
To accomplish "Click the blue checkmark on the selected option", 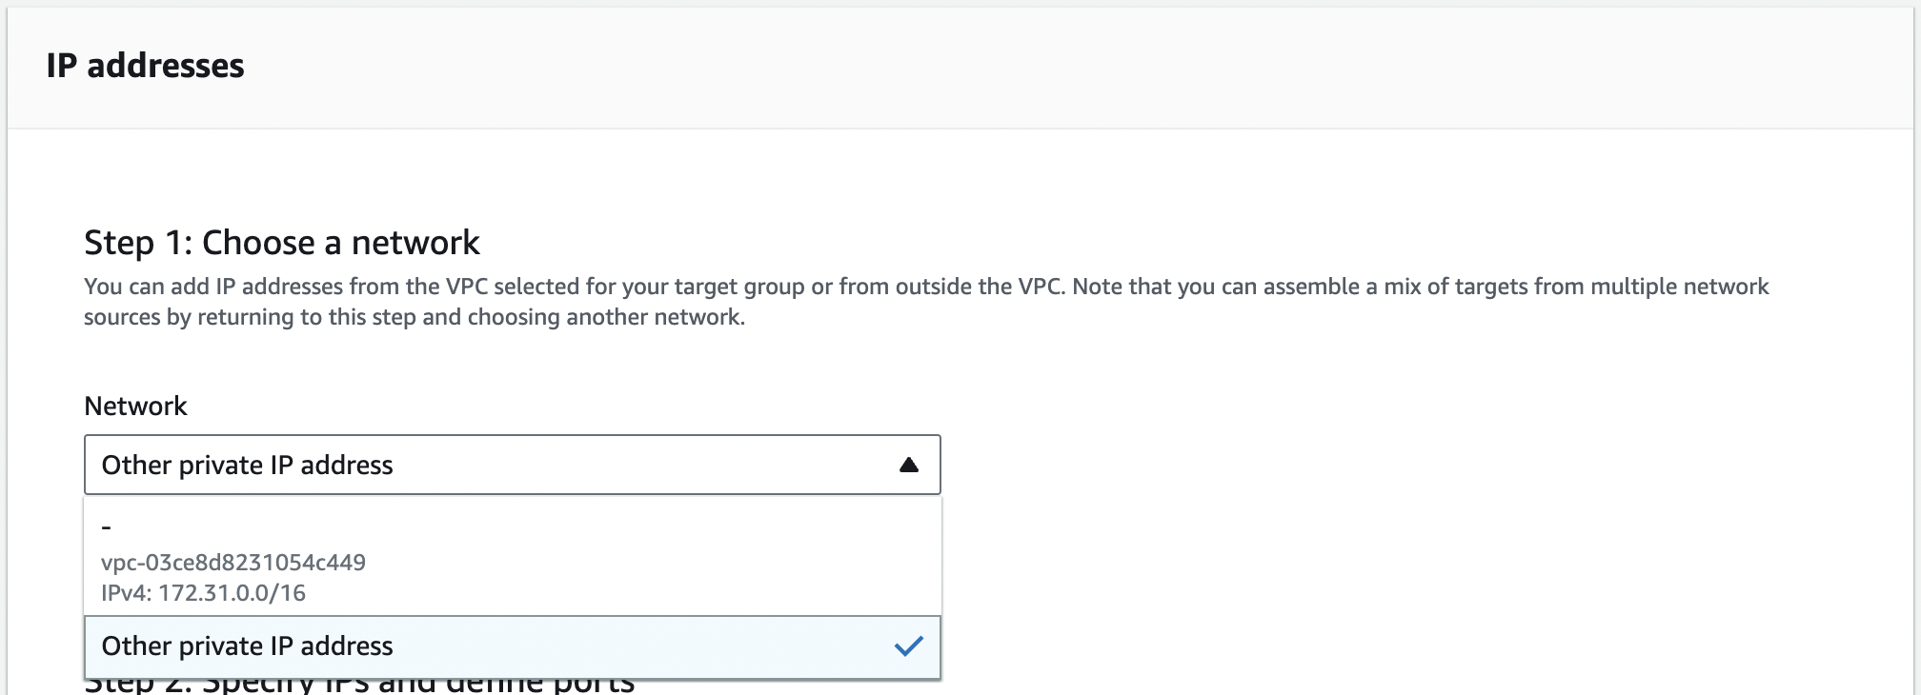I will 908,646.
